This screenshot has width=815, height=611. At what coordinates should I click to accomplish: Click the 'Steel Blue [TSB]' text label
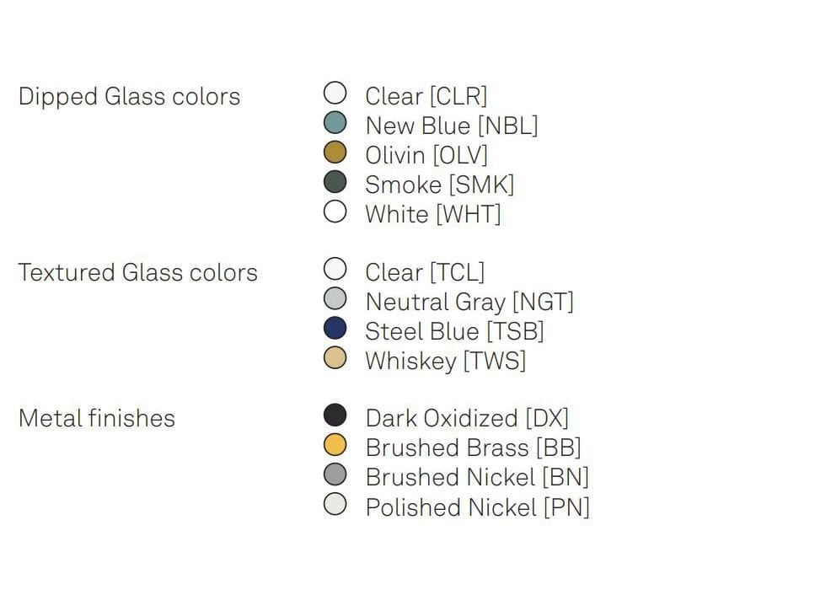(454, 331)
